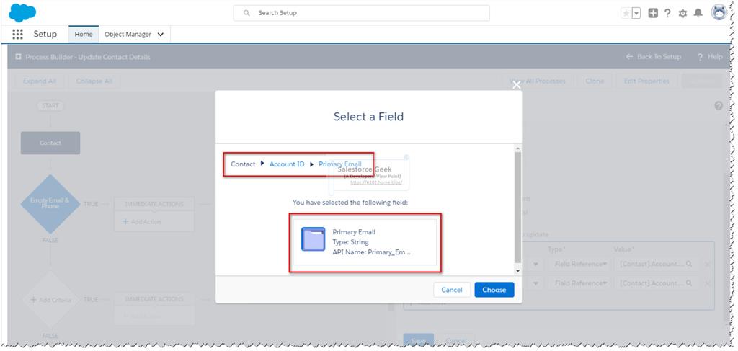Open the help question mark icon in header
This screenshot has width=738, height=351.
pyautogui.click(x=667, y=13)
